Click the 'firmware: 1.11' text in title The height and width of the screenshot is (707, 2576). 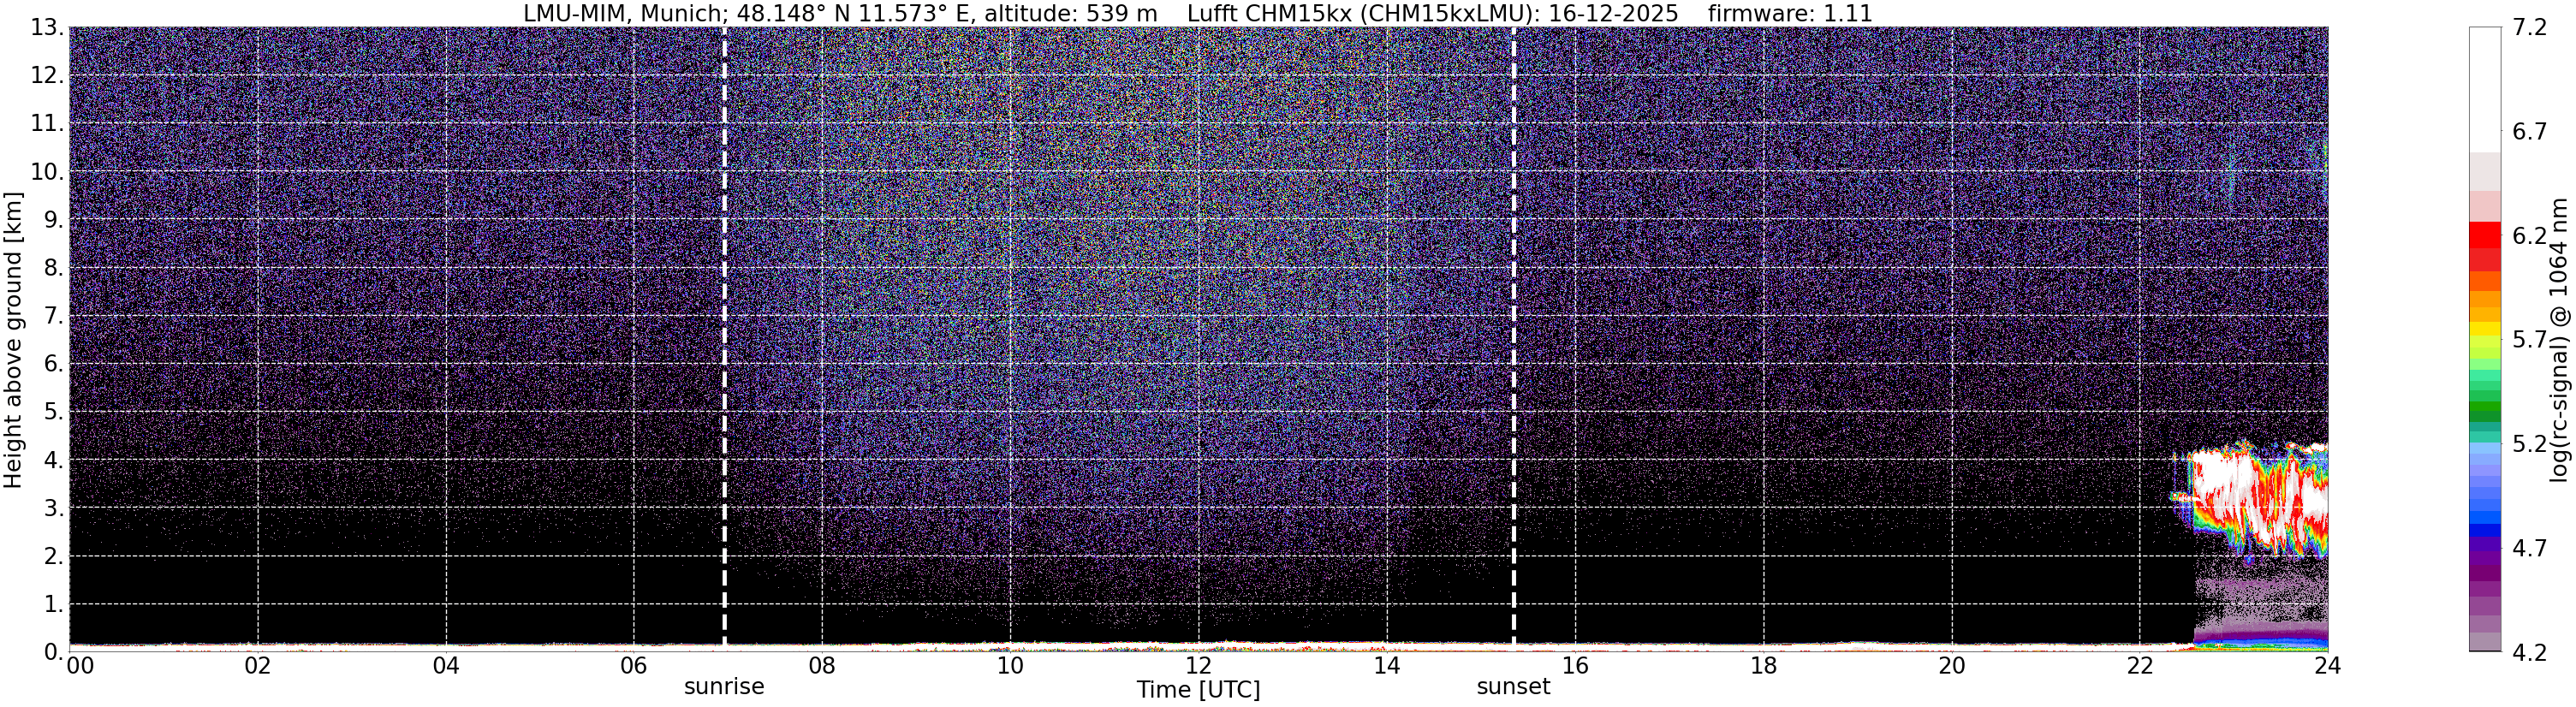[x=1790, y=14]
